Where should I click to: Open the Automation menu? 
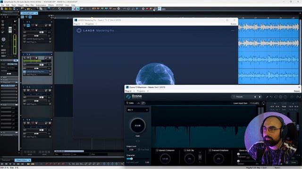point(41,5)
